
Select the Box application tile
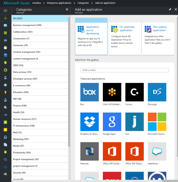tap(89, 92)
